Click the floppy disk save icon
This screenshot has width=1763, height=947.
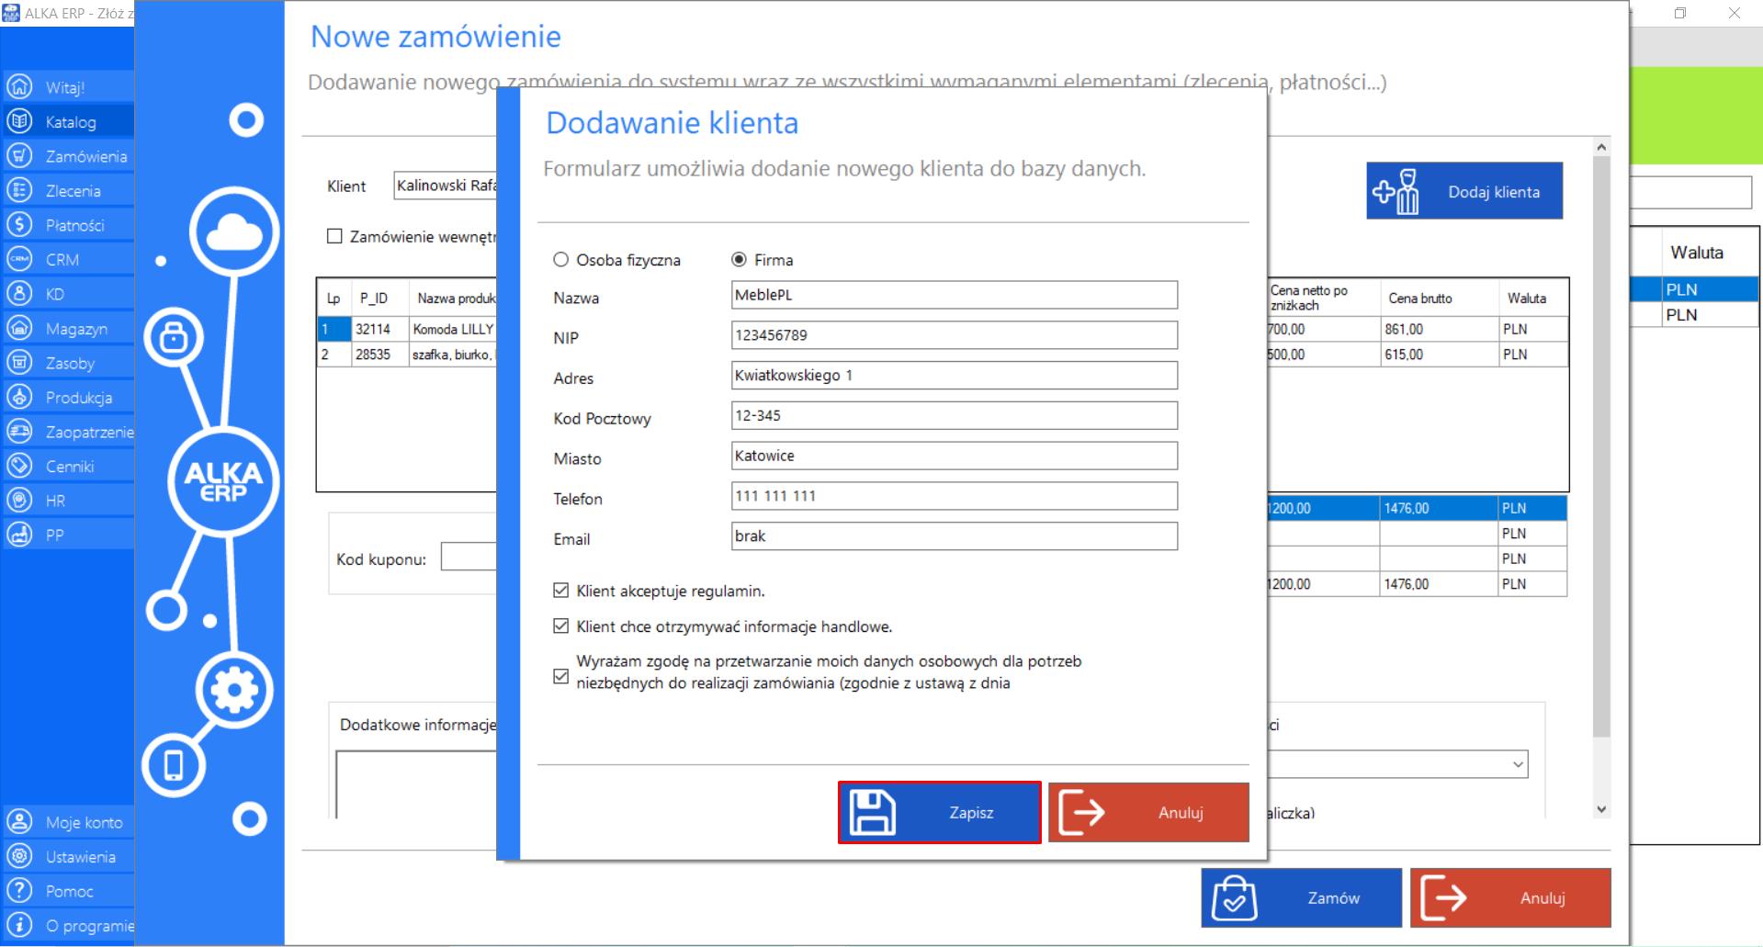872,812
